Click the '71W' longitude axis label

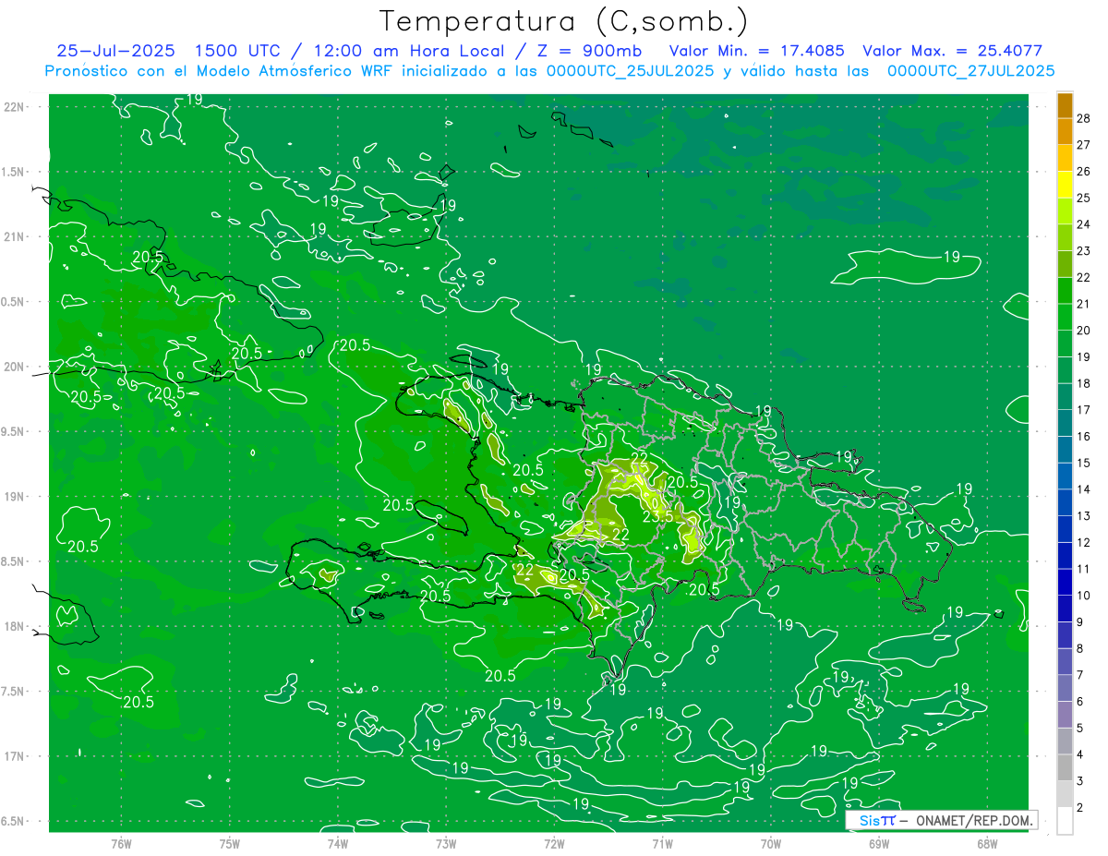click(x=662, y=844)
